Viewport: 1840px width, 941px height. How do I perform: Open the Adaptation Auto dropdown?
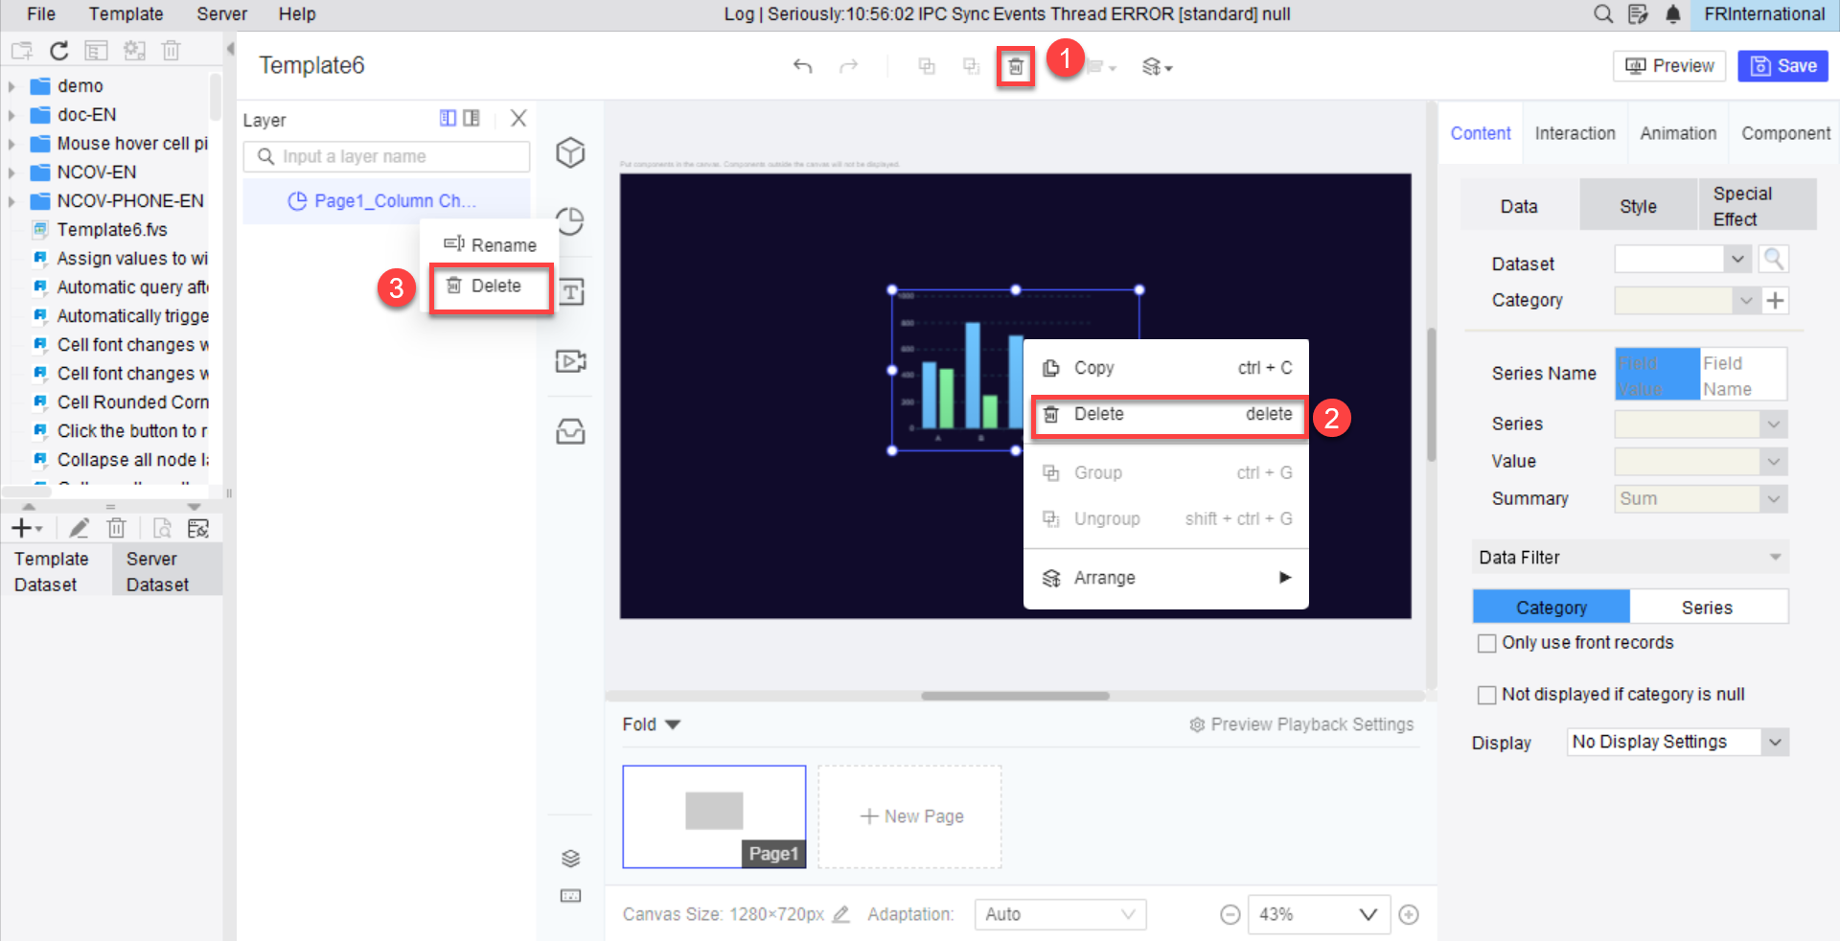click(x=1060, y=914)
